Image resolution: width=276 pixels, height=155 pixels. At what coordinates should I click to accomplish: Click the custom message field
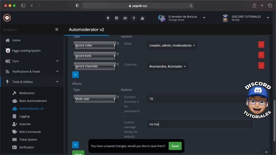tap(200, 124)
